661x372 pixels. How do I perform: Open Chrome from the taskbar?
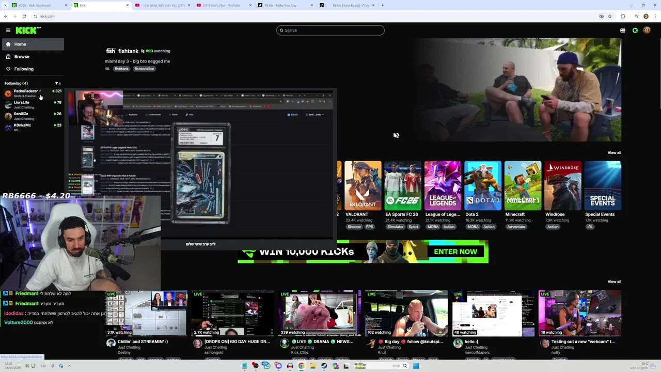click(301, 366)
